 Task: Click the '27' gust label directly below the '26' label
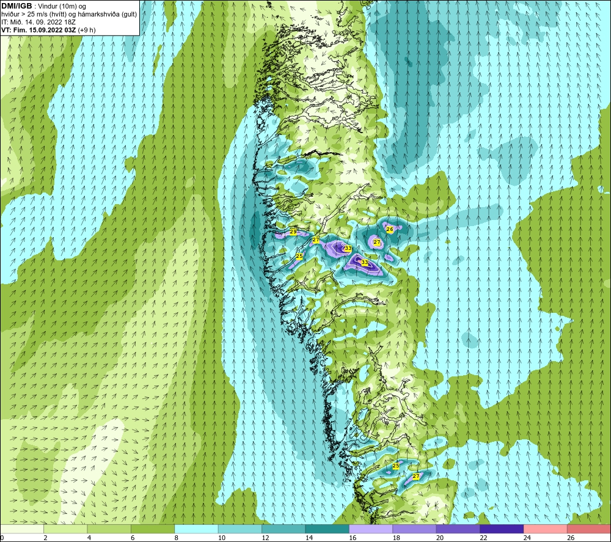(x=377, y=242)
